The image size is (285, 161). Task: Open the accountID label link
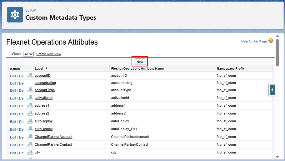coord(42,76)
